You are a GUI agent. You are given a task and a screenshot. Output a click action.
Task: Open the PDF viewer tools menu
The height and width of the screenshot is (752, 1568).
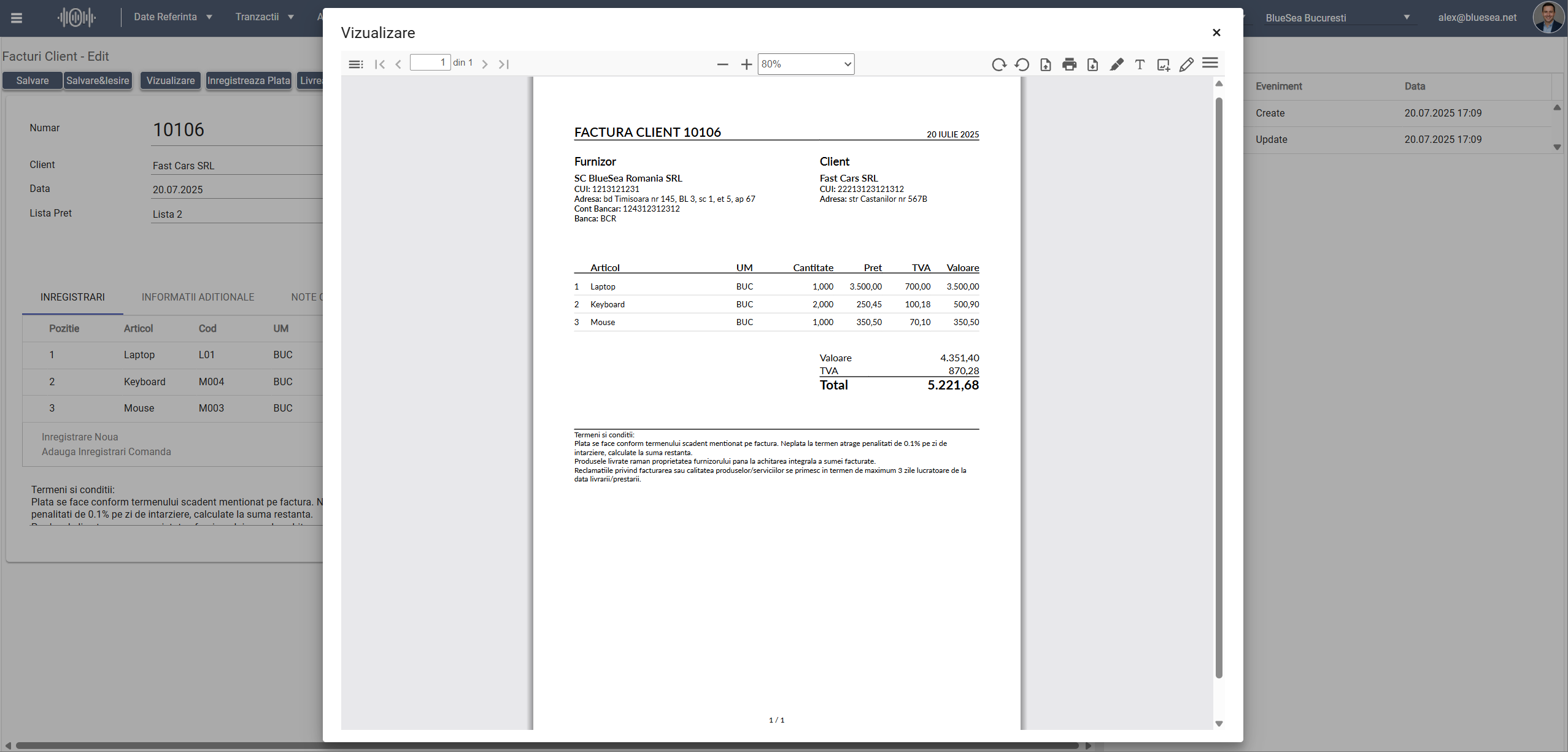click(x=1210, y=63)
